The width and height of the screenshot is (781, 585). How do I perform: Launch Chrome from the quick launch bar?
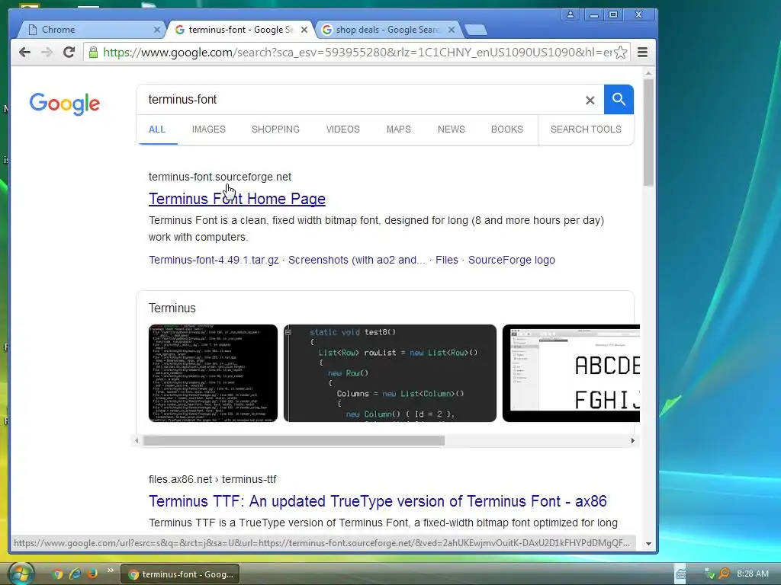point(58,574)
